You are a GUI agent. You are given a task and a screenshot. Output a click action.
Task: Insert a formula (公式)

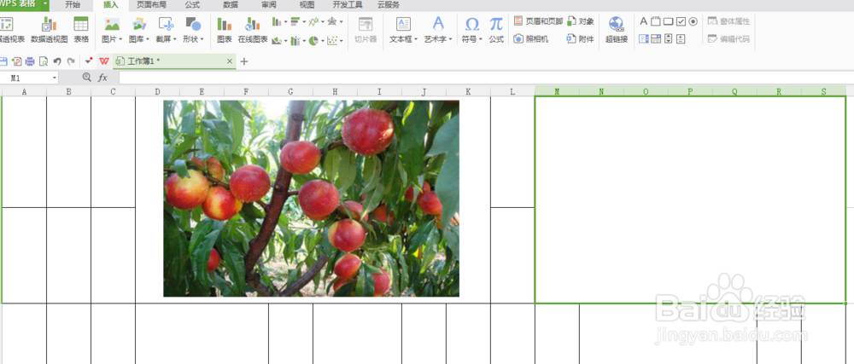click(496, 30)
